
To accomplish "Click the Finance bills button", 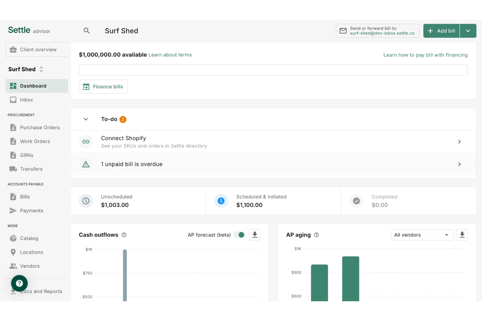I will point(103,87).
